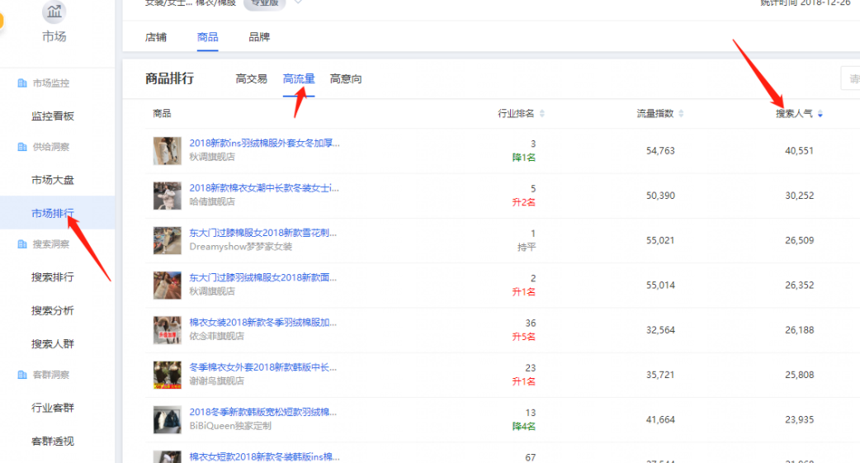Select the 高意向 ranking tab
The image size is (860, 463).
tap(346, 79)
